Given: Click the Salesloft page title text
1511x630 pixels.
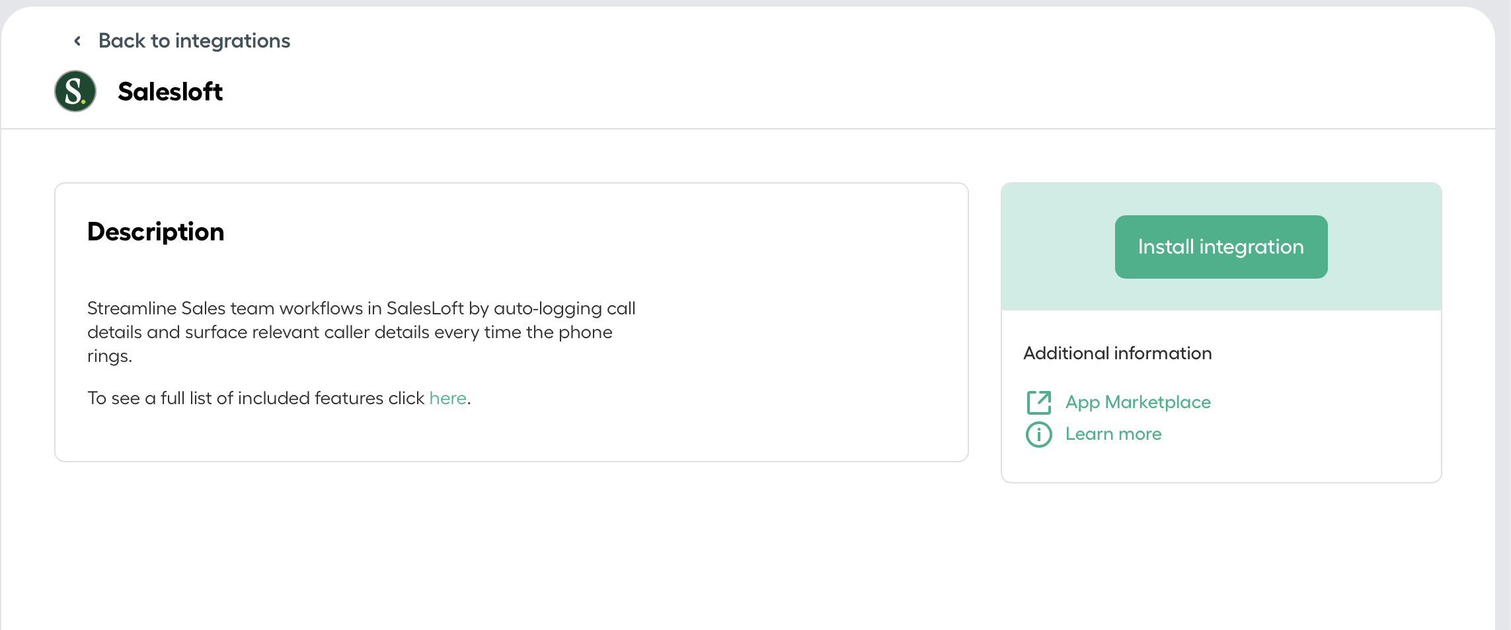Looking at the screenshot, I should pos(170,91).
